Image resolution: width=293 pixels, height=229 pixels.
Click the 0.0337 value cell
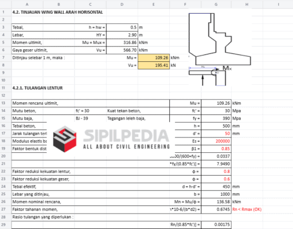tap(216, 156)
